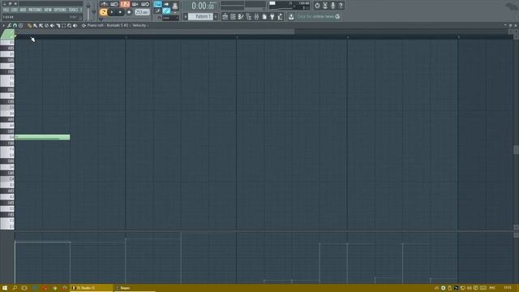
Task: Toggle typing keyboard to piano
Action: pos(157,4)
